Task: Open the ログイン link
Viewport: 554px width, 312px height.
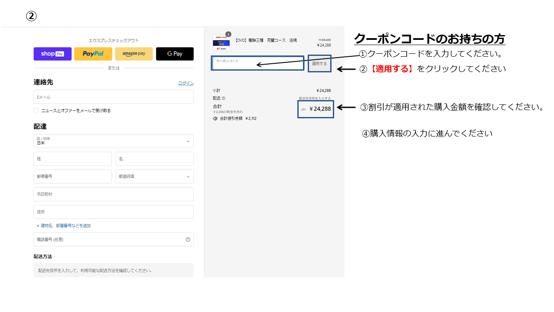Action: click(x=186, y=83)
